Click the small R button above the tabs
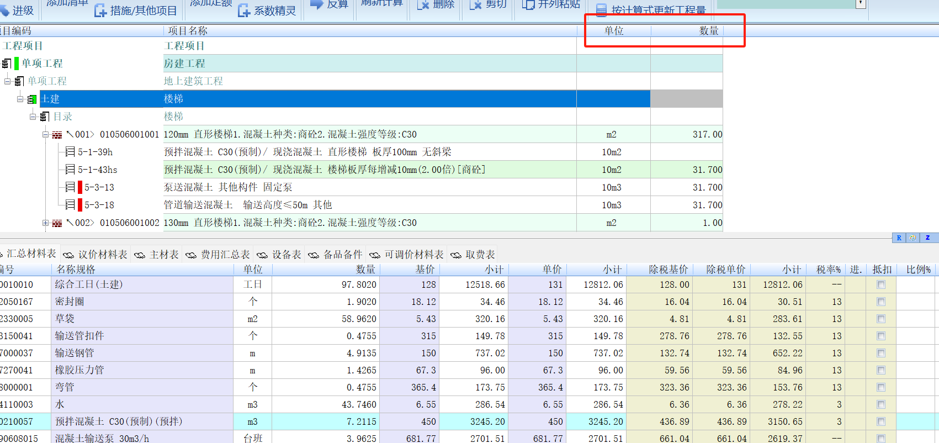Screen dimensions: 939x443 coord(899,238)
